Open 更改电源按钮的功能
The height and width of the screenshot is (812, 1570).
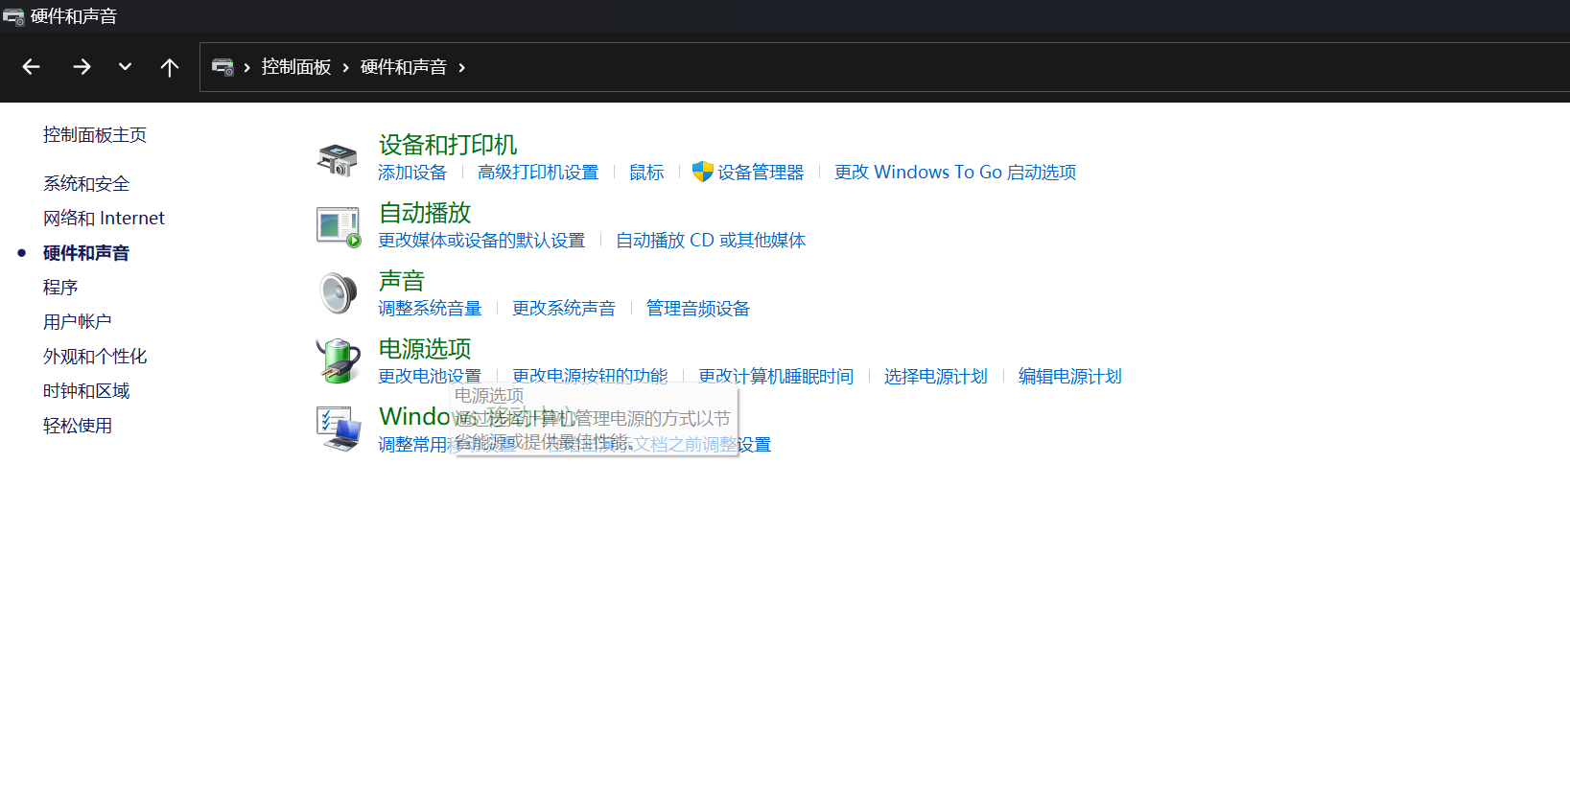coord(590,375)
